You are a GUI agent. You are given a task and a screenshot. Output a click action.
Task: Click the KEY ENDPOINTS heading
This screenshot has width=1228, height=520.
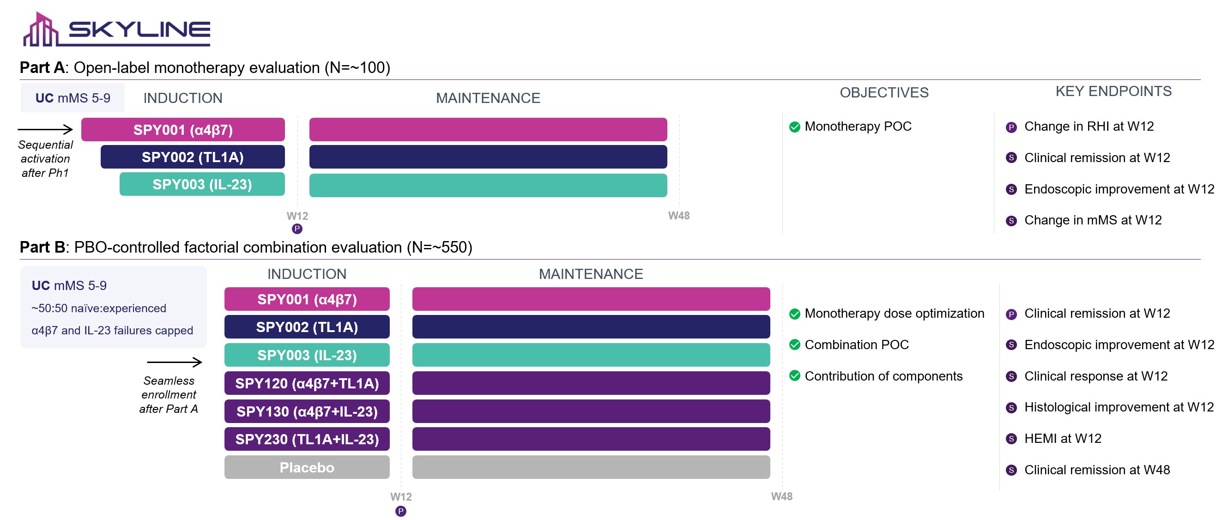1113,91
